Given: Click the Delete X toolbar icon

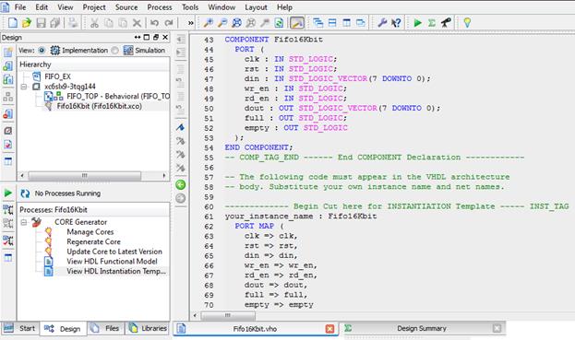Looking at the screenshot, I should [137, 23].
